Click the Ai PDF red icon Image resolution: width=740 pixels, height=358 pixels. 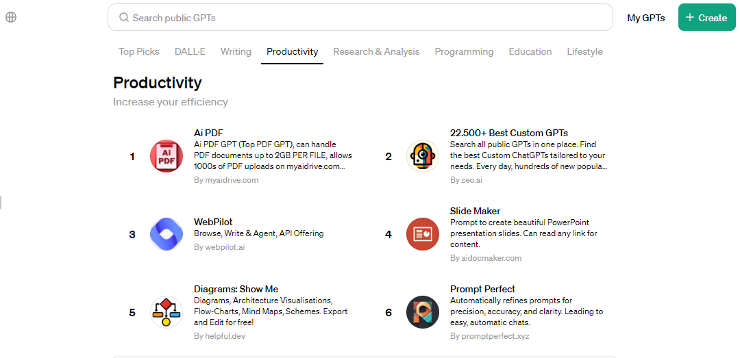point(166,156)
